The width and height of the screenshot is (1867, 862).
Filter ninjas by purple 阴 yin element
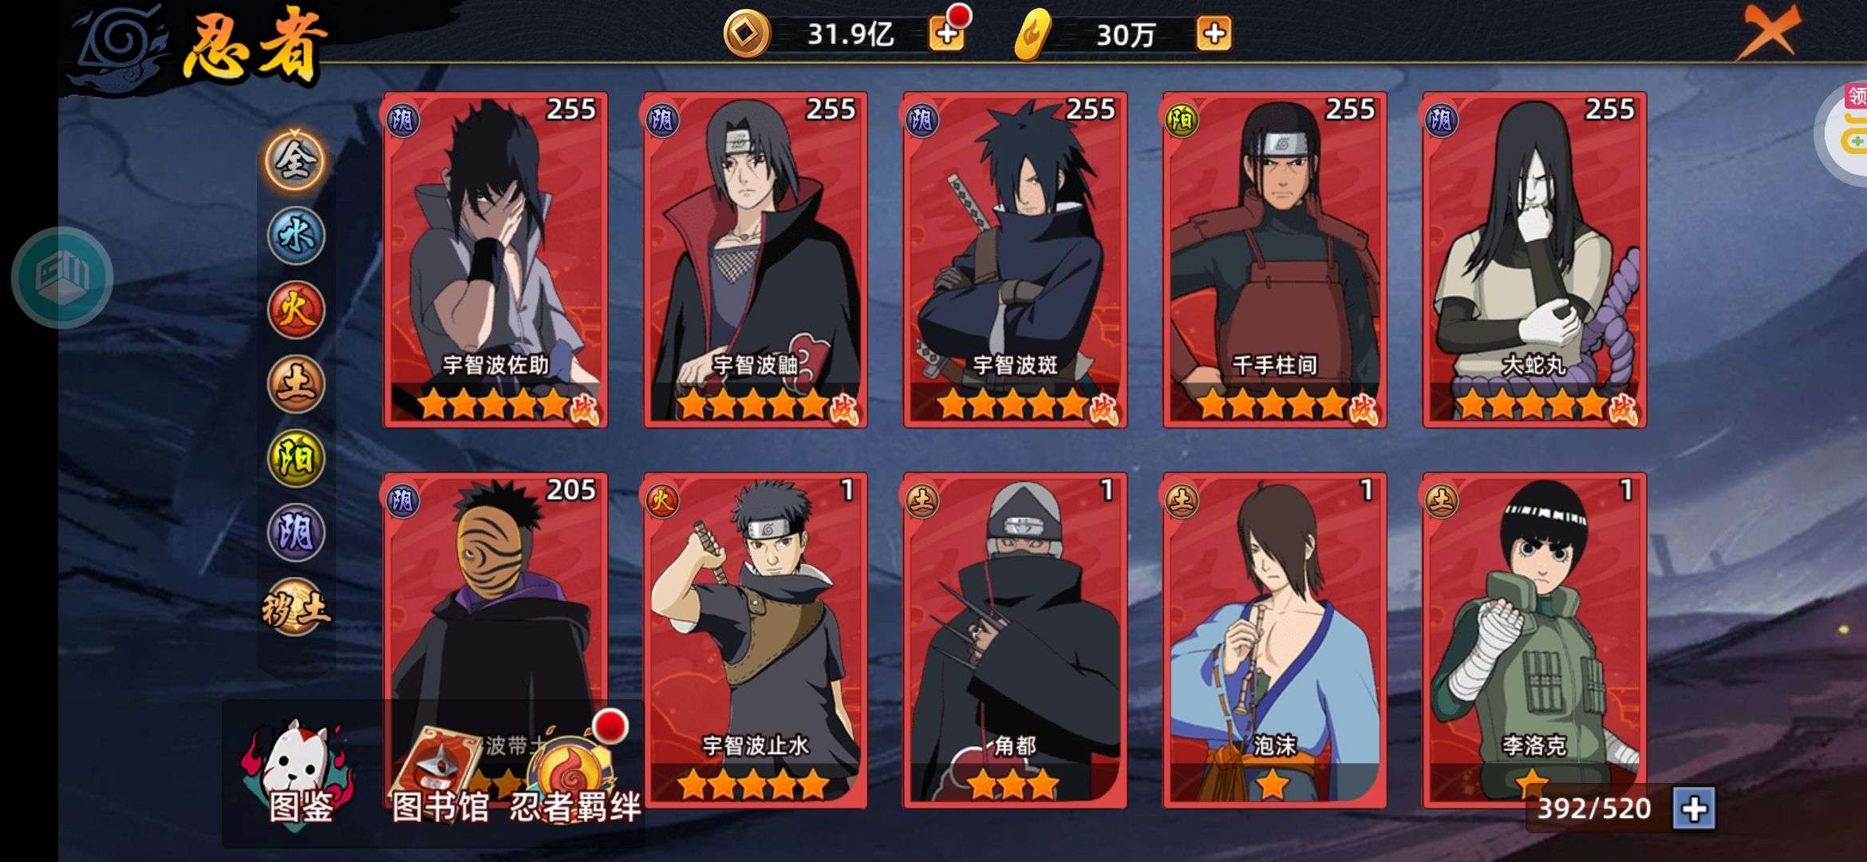tap(295, 532)
